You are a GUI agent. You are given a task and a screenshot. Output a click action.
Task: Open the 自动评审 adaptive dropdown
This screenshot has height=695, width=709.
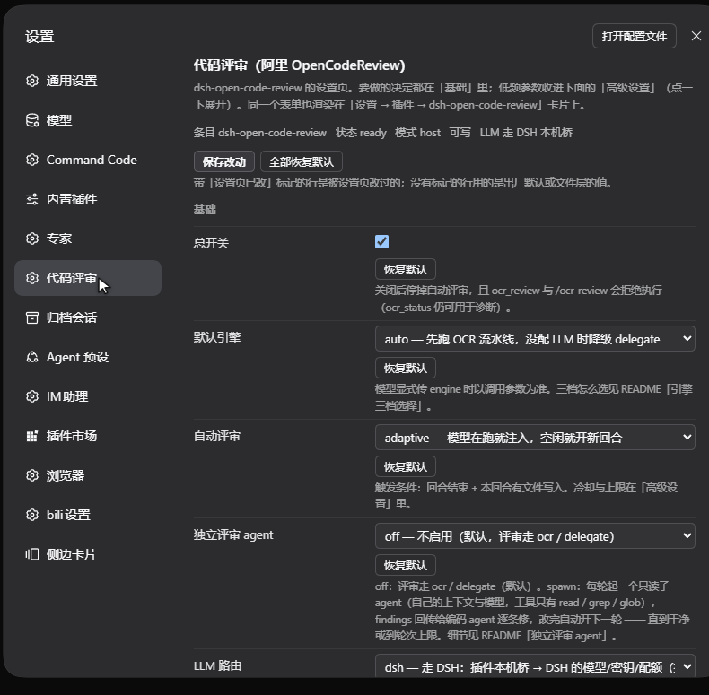coord(535,438)
